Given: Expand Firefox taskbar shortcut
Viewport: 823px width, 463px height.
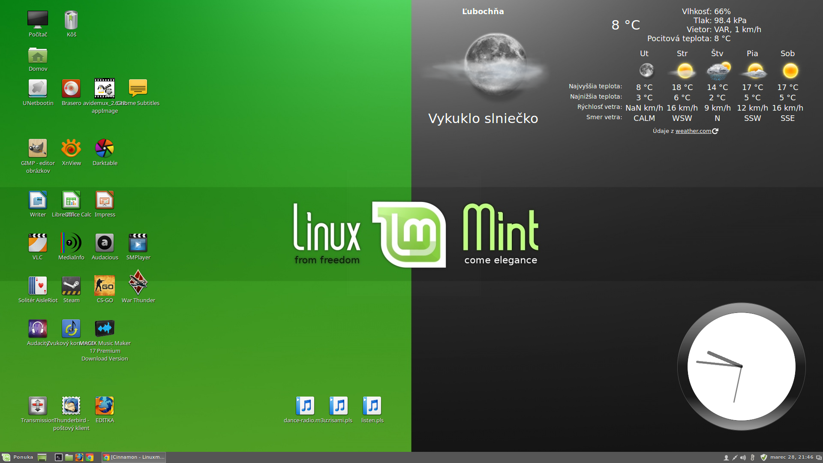Looking at the screenshot, I should 78,457.
